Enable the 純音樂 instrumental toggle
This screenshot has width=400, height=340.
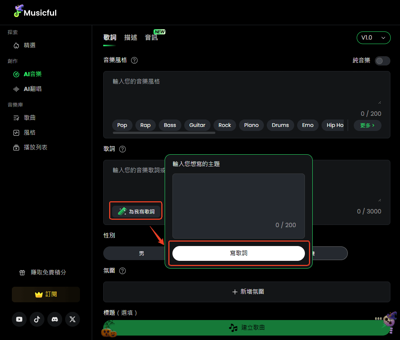coord(383,61)
